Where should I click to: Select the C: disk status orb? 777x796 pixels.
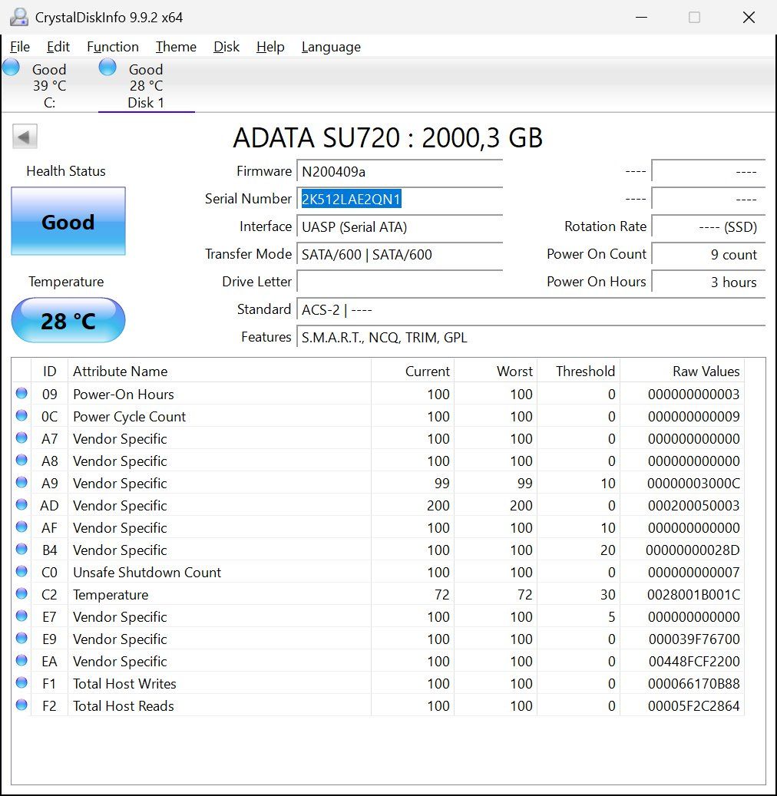pyautogui.click(x=12, y=67)
